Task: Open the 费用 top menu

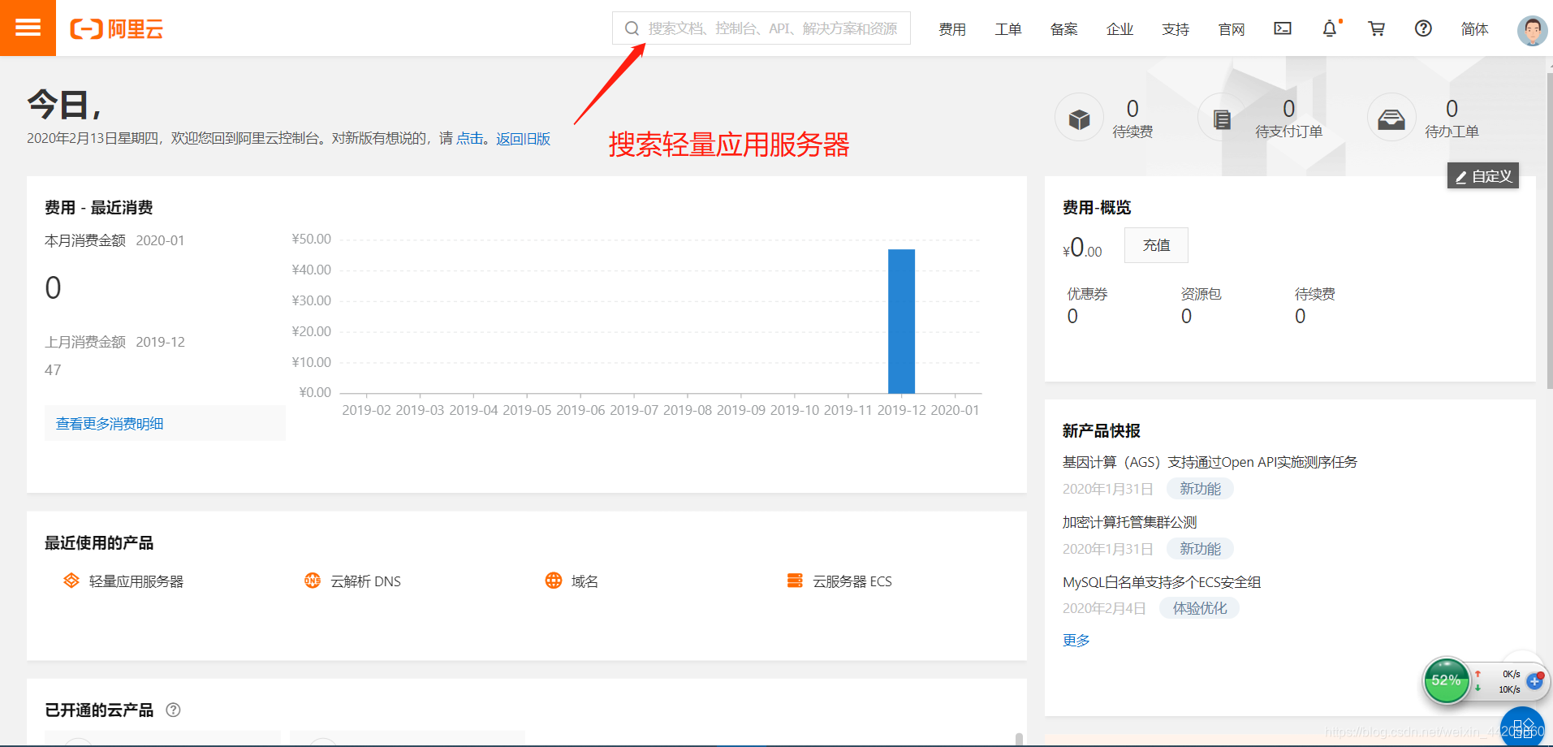Action: coord(952,29)
